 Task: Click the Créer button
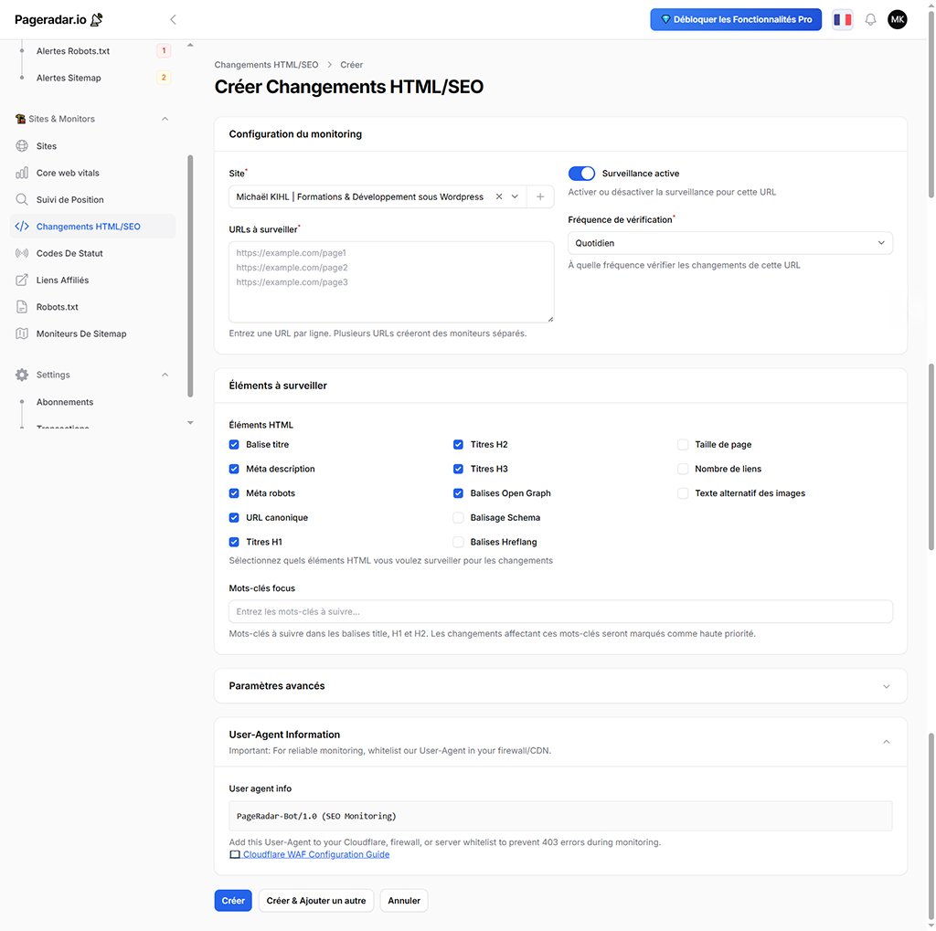point(233,901)
